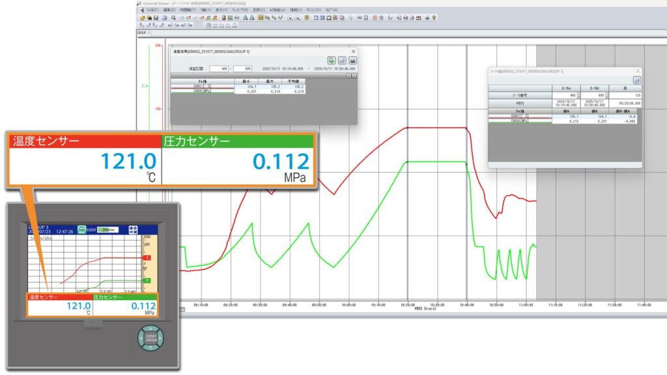Click the EVENT label on recorder screen header
Image resolution: width=667 pixels, height=375 pixels.
click(x=91, y=230)
